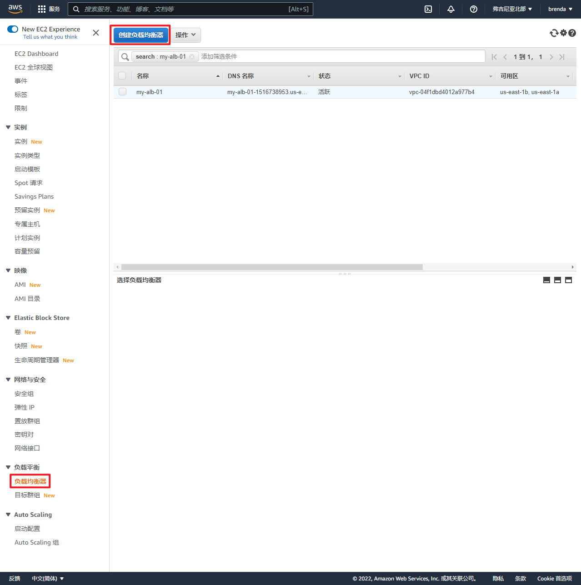Go to previous page of results
This screenshot has width=581, height=585.
point(505,57)
